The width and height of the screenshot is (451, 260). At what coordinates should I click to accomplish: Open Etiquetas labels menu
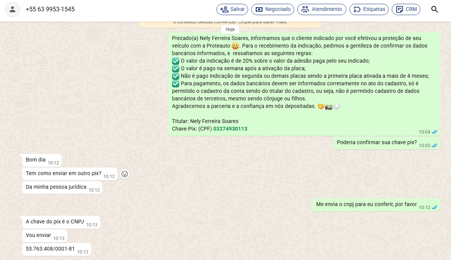(369, 9)
